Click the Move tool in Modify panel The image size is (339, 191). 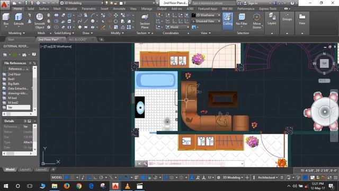(116, 15)
